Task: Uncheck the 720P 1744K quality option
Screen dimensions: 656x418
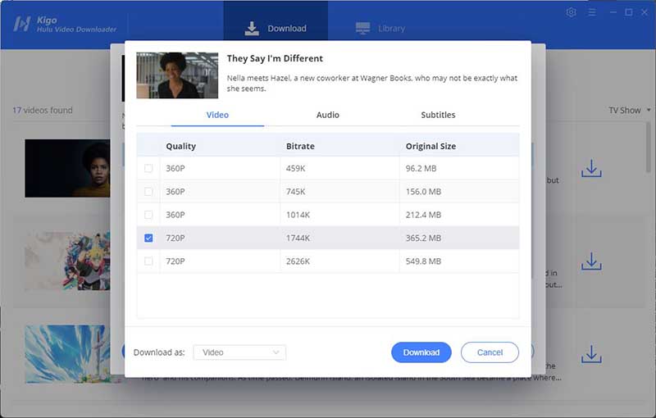Action: coord(148,238)
